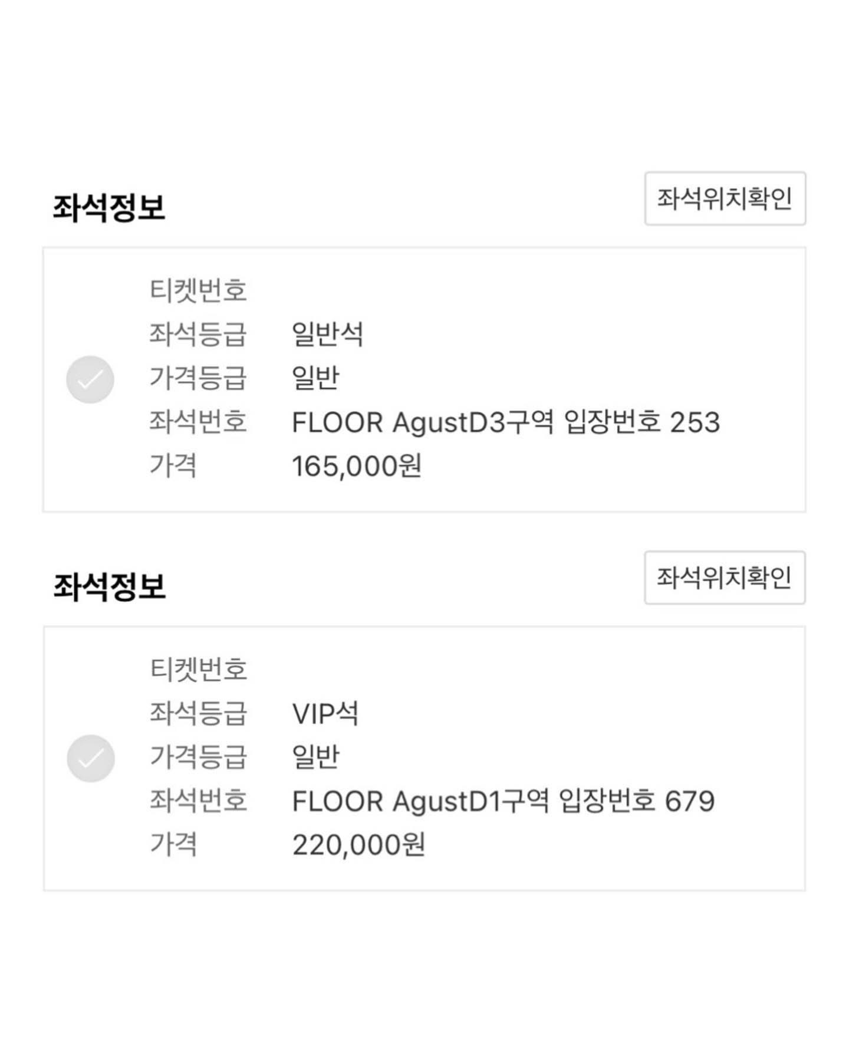Select the 일반석 seat grade text

click(x=327, y=334)
